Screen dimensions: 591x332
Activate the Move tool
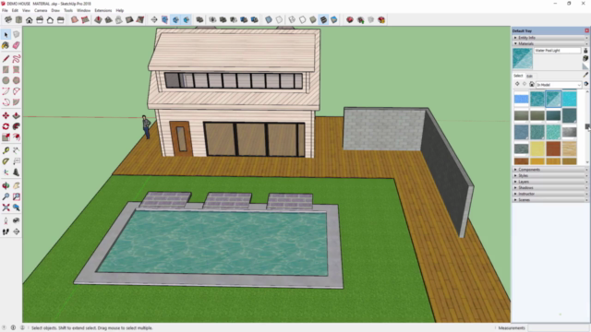pyautogui.click(x=6, y=115)
